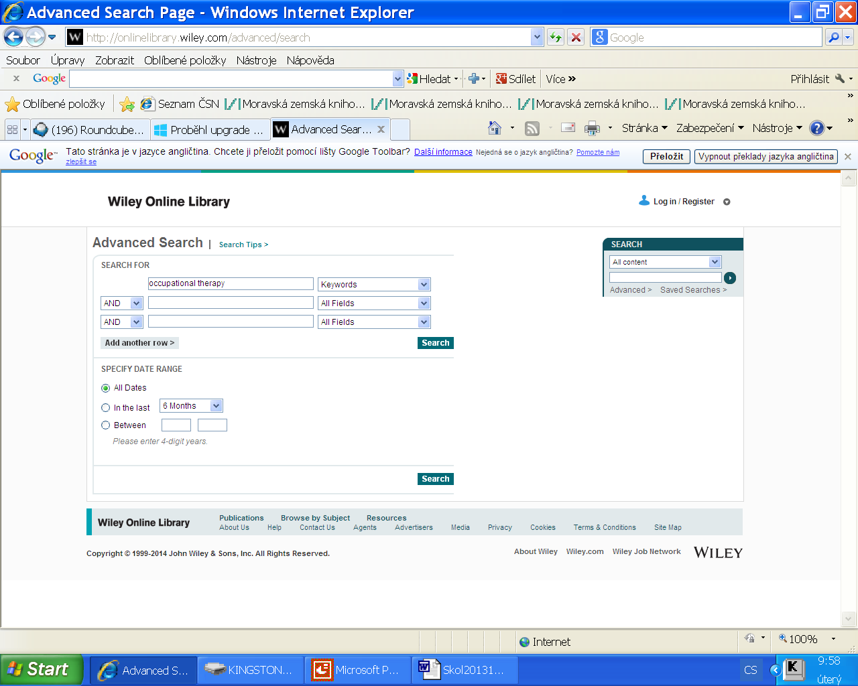Open the Soubor menu
858x686 pixels.
[x=23, y=60]
